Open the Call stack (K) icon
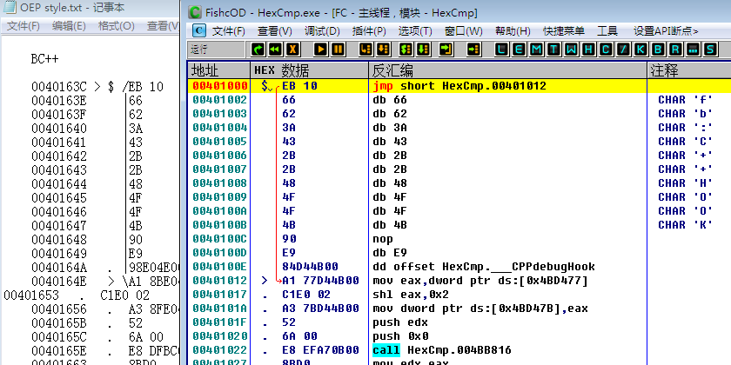The image size is (731, 365). tap(641, 50)
